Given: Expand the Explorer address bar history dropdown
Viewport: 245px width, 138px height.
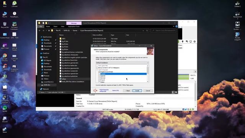Looking at the screenshot, I should (x=143, y=31).
